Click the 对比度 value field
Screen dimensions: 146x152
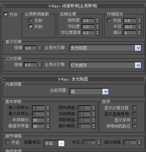point(88,27)
